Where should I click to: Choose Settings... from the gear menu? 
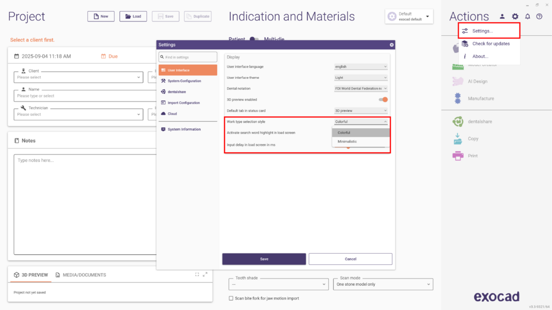[x=489, y=31]
